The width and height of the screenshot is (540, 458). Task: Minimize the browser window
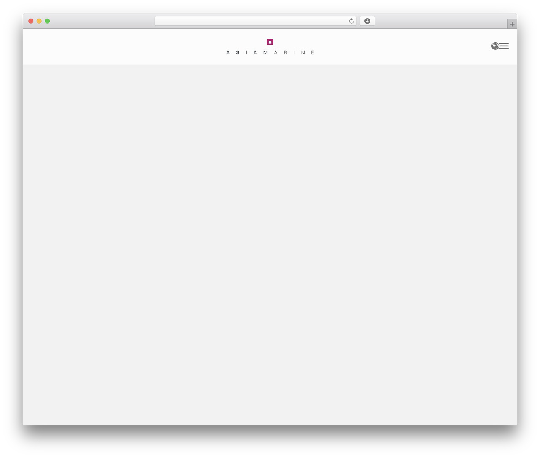coord(39,21)
